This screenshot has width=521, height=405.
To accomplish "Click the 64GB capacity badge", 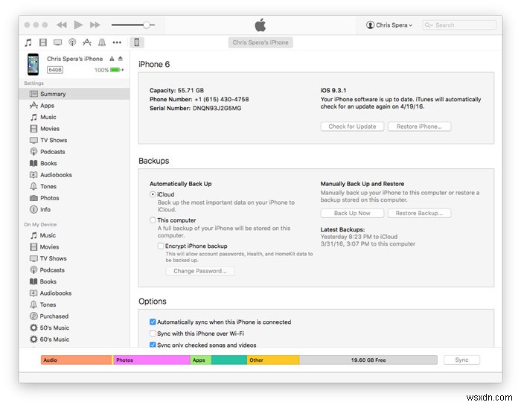I will (x=55, y=70).
